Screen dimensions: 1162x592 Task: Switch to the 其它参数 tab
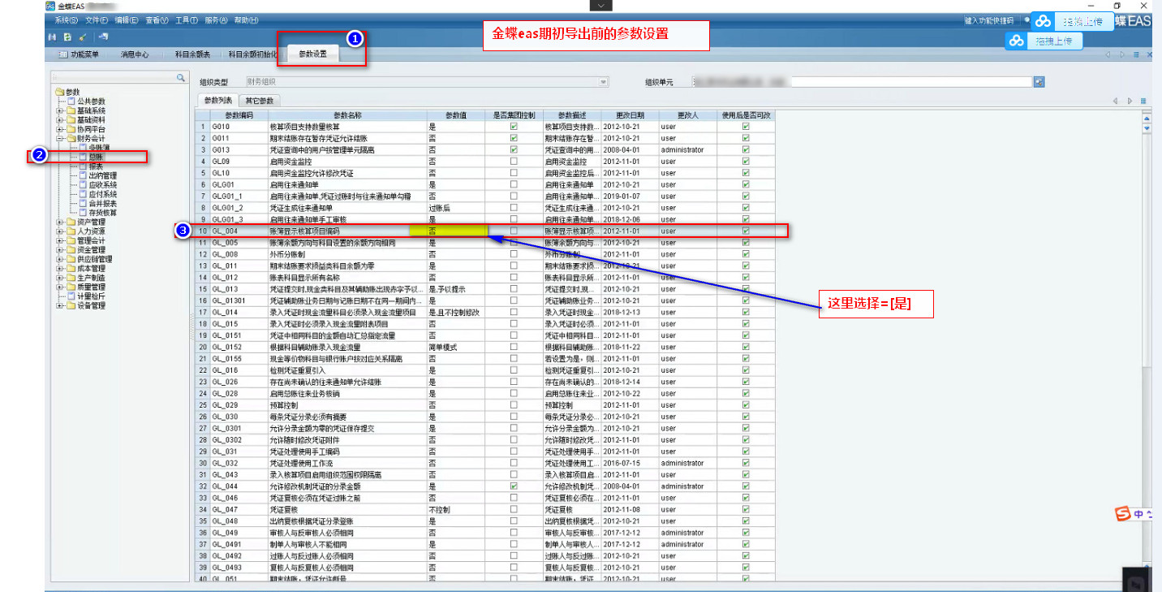point(259,101)
